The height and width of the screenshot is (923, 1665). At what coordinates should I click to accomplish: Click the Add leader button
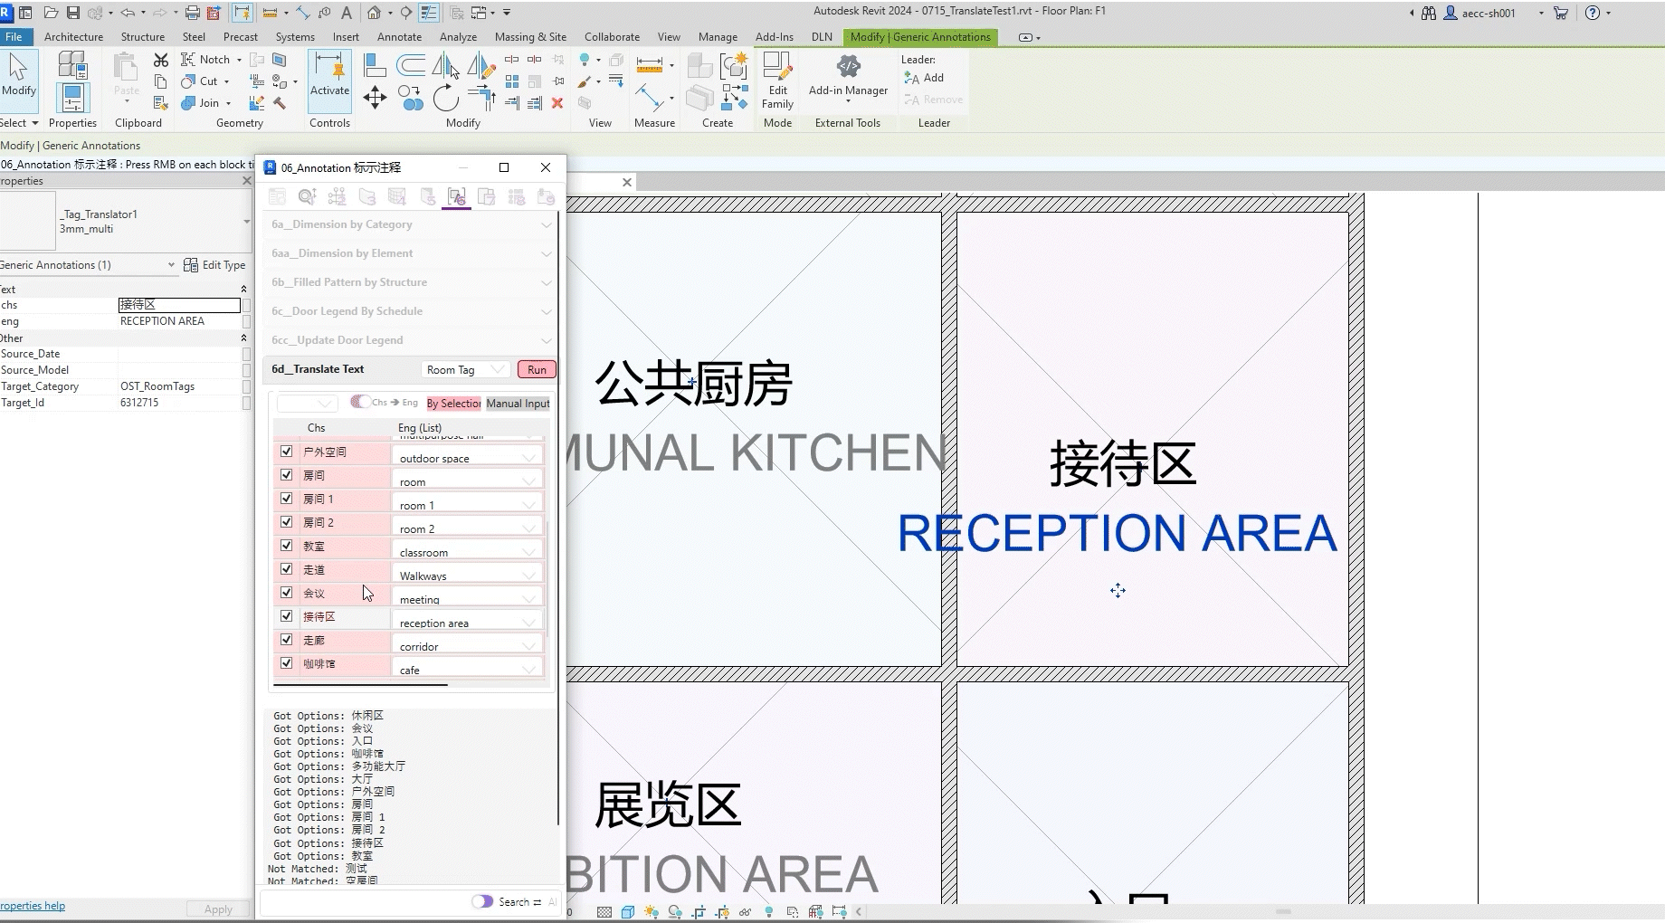[x=924, y=78]
